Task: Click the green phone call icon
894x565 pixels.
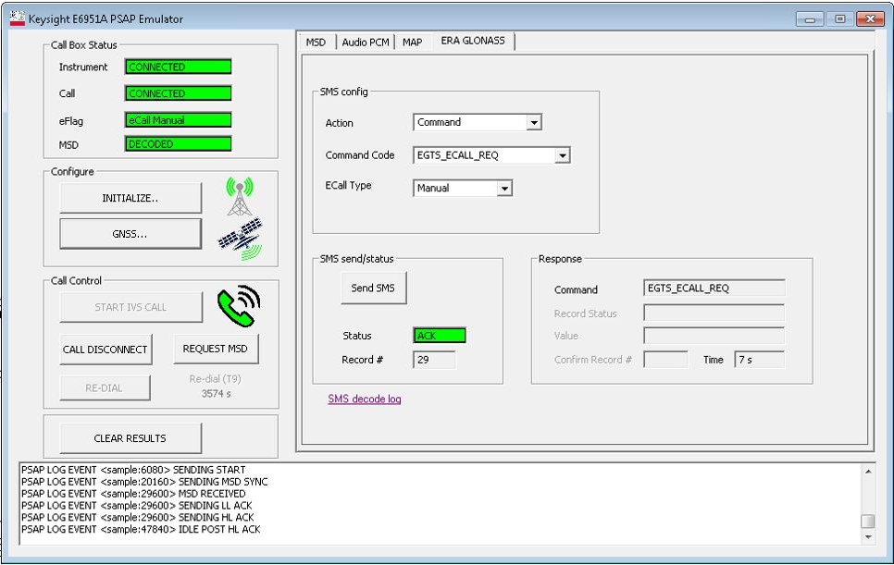Action: point(238,306)
